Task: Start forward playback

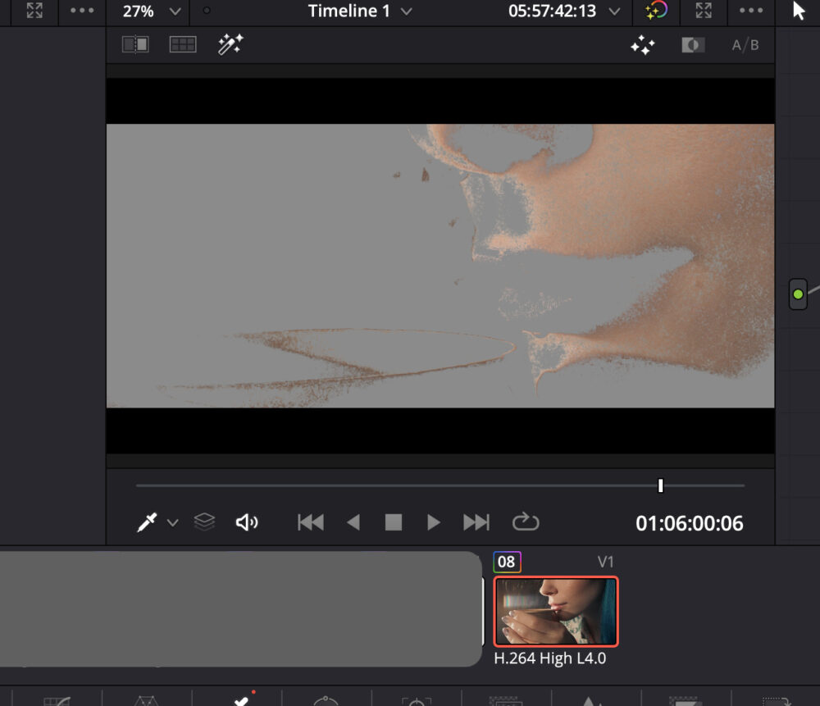Action: point(434,522)
